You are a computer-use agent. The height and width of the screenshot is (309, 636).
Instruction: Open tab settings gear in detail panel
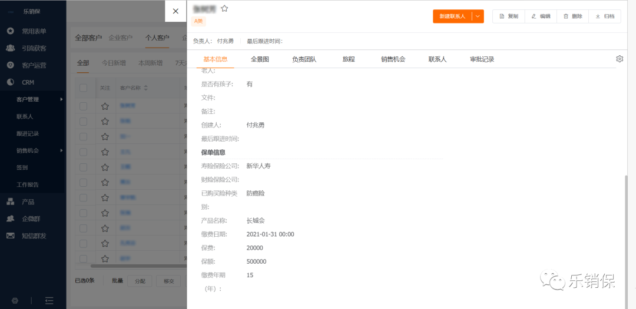click(x=620, y=59)
